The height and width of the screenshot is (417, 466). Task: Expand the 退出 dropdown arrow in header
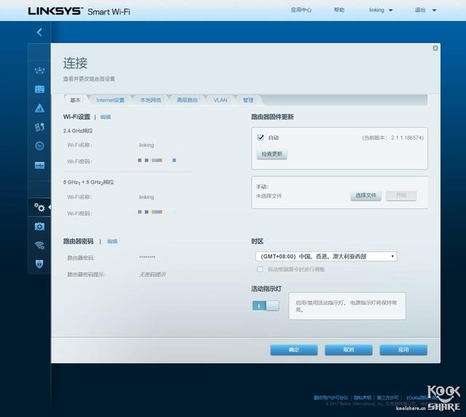[434, 10]
